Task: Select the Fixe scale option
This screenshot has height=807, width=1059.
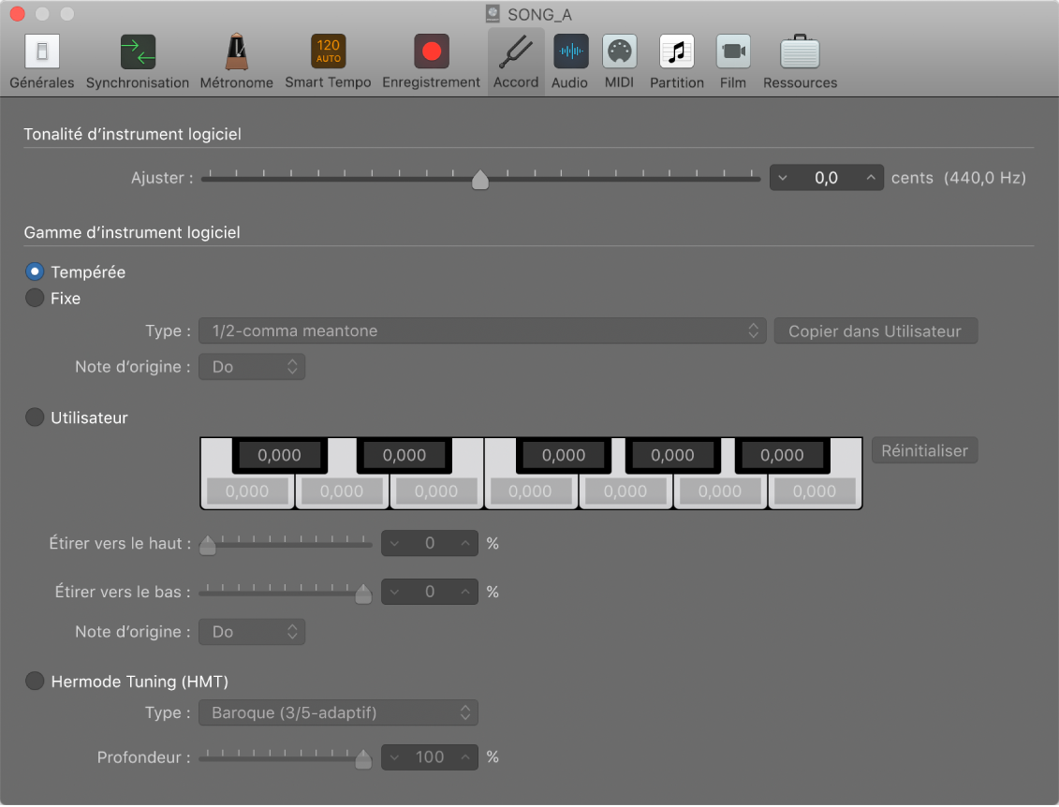Action: point(35,298)
